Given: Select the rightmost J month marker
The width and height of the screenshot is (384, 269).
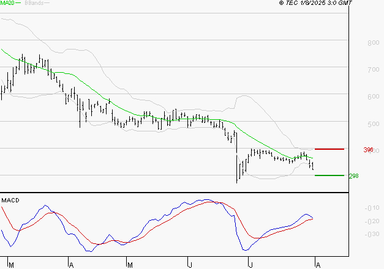Looking at the screenshot, I should 250,265.
